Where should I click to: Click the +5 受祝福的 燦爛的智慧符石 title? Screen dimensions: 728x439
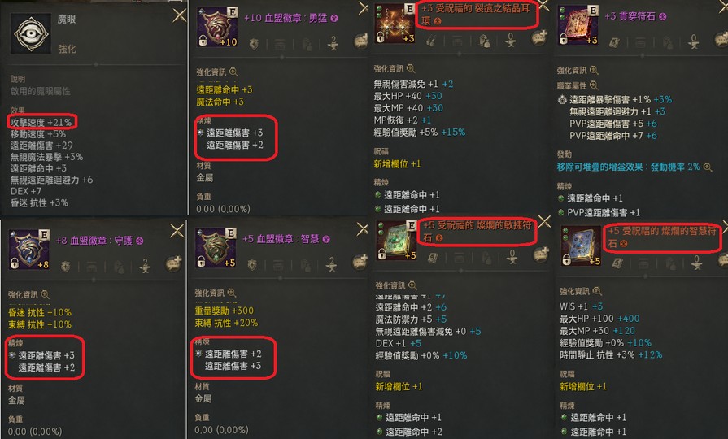(x=661, y=237)
